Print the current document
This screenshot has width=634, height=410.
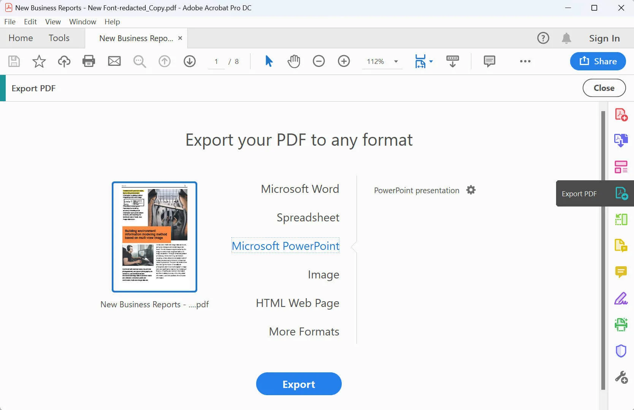click(x=89, y=61)
